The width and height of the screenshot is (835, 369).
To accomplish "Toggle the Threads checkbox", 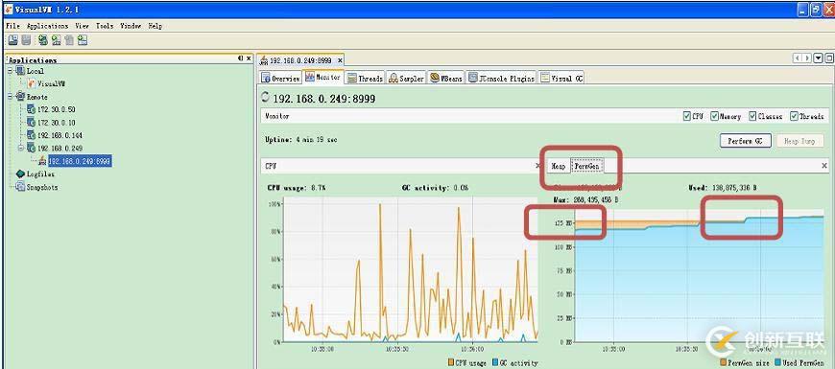I will (x=794, y=116).
